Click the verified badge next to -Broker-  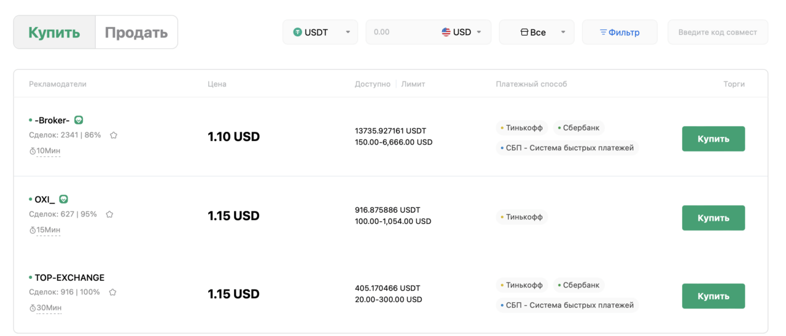click(x=79, y=120)
